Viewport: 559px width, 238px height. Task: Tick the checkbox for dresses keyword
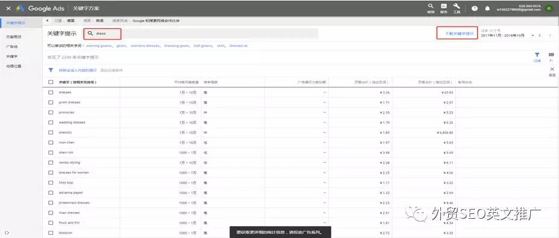tap(51, 93)
